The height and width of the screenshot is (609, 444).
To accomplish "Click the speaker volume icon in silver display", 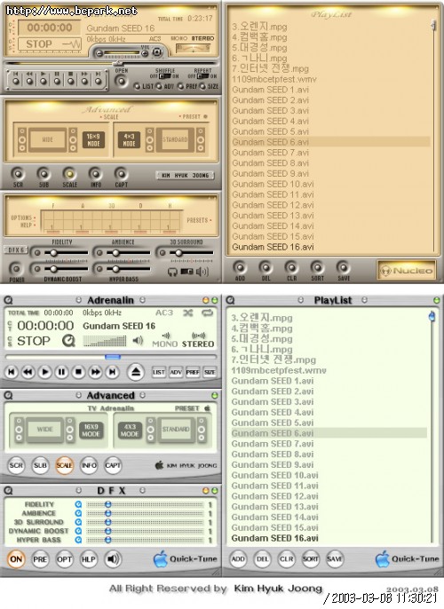I will pyautogui.click(x=138, y=341).
